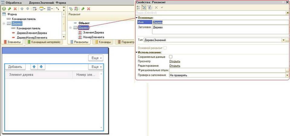The width and height of the screenshot is (290, 136).
Task: Edit the Имя field value
Action: pyautogui.click(x=221, y=22)
